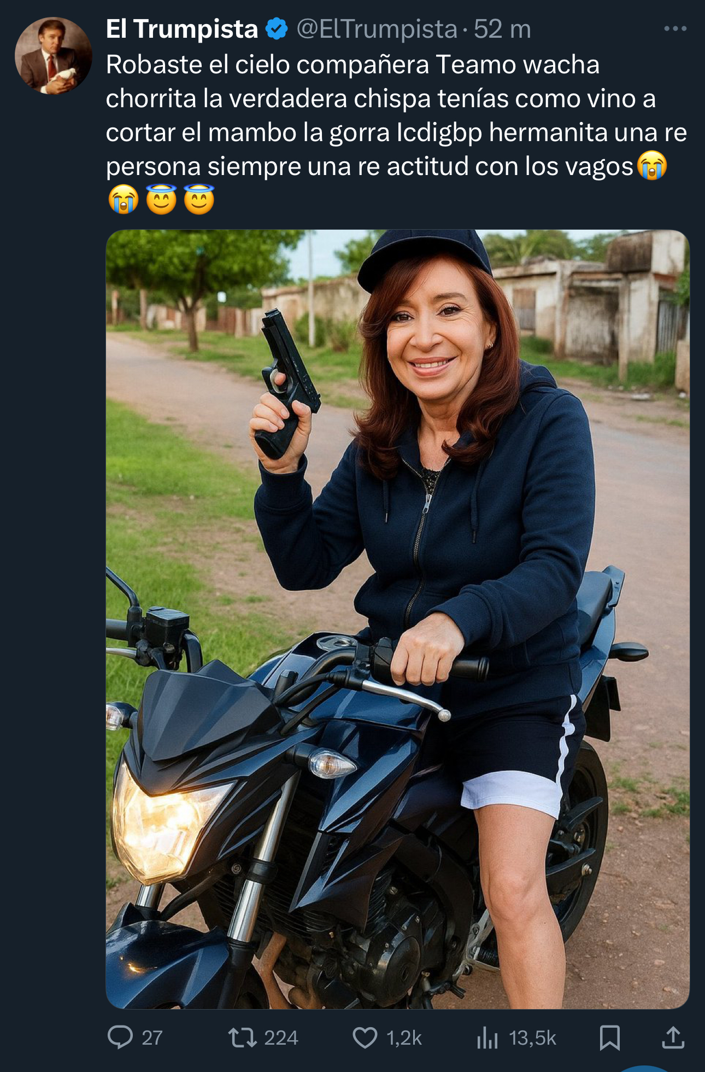Open the three-dot more options menu

coord(675,29)
